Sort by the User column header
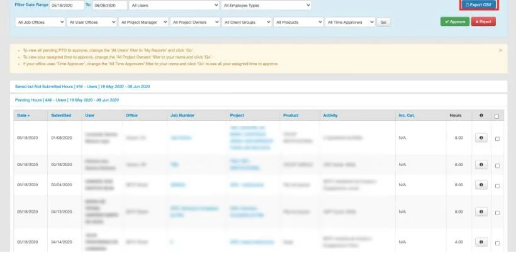Image resolution: width=516 pixels, height=280 pixels. click(89, 116)
